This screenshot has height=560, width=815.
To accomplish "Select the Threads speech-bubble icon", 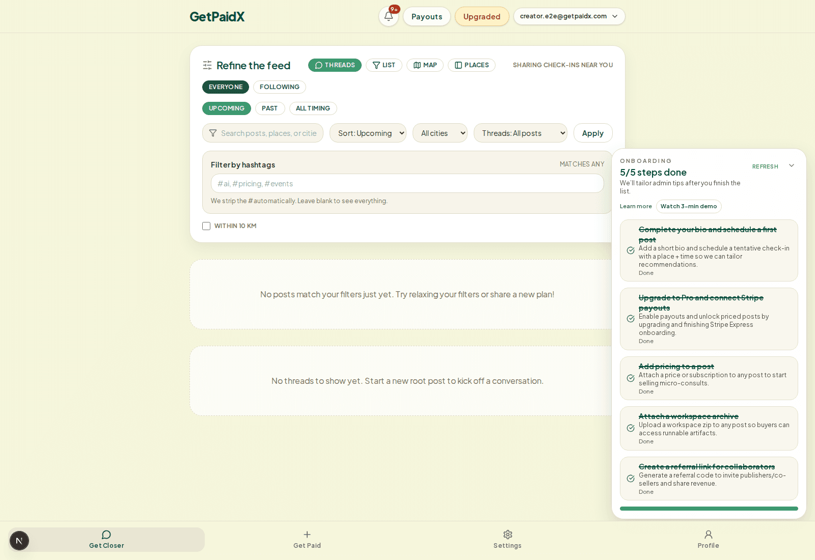I will (319, 65).
